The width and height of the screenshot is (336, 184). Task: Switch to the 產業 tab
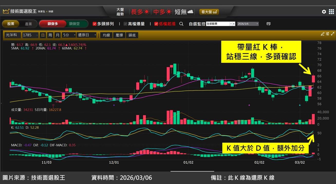tap(29, 24)
